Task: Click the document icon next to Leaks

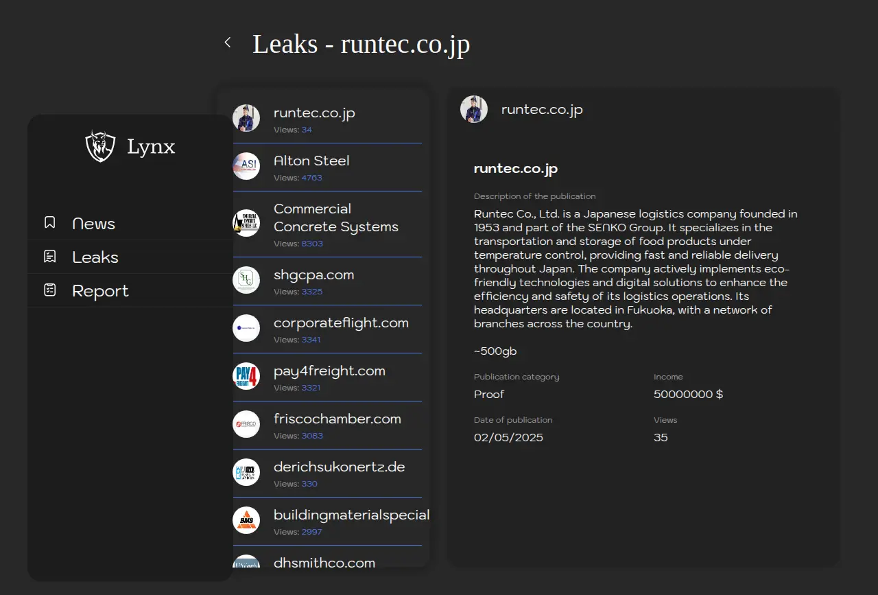Action: pyautogui.click(x=49, y=257)
